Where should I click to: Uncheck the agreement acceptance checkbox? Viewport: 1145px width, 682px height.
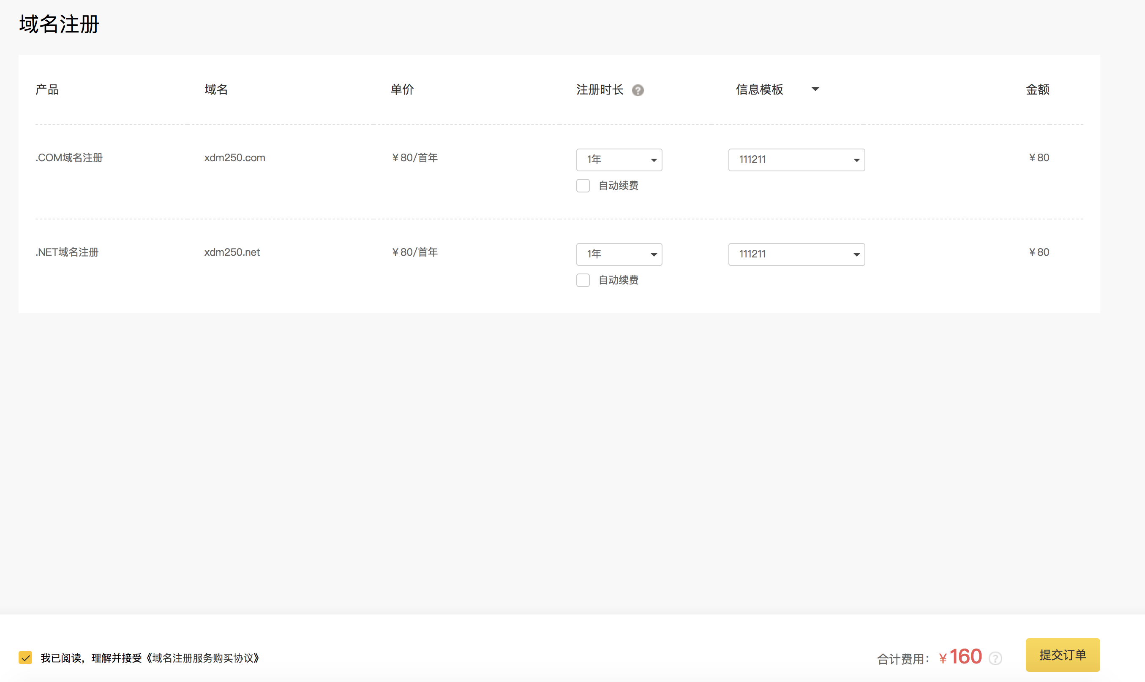pos(26,658)
